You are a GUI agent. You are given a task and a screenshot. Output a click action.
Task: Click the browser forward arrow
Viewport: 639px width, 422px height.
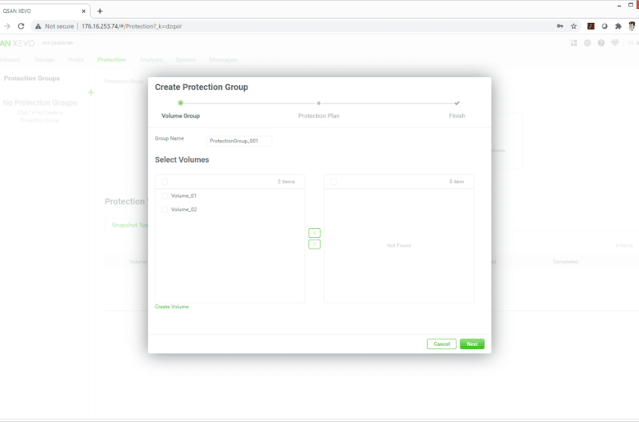point(7,26)
